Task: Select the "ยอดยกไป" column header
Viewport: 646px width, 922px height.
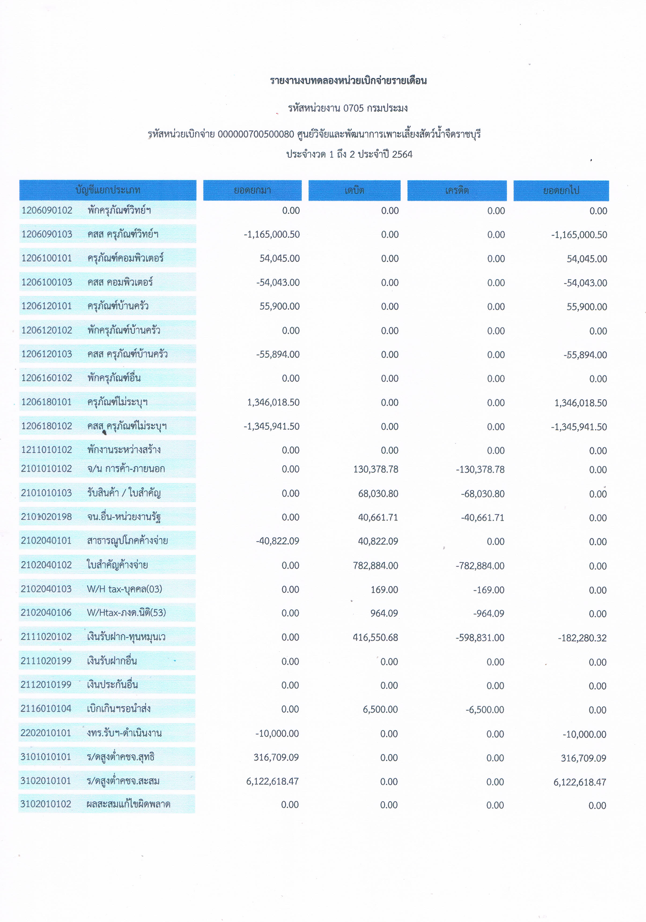Action: 561,190
